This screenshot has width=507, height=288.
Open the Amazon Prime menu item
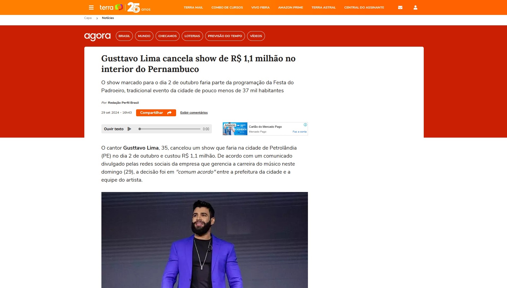click(291, 7)
